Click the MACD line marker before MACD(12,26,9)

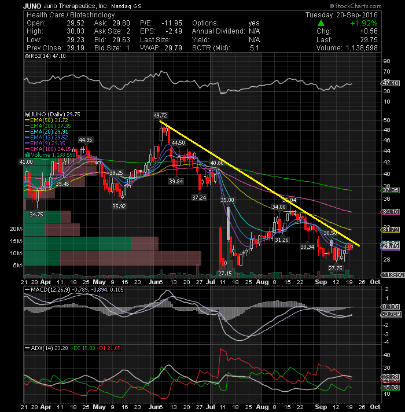(27, 289)
